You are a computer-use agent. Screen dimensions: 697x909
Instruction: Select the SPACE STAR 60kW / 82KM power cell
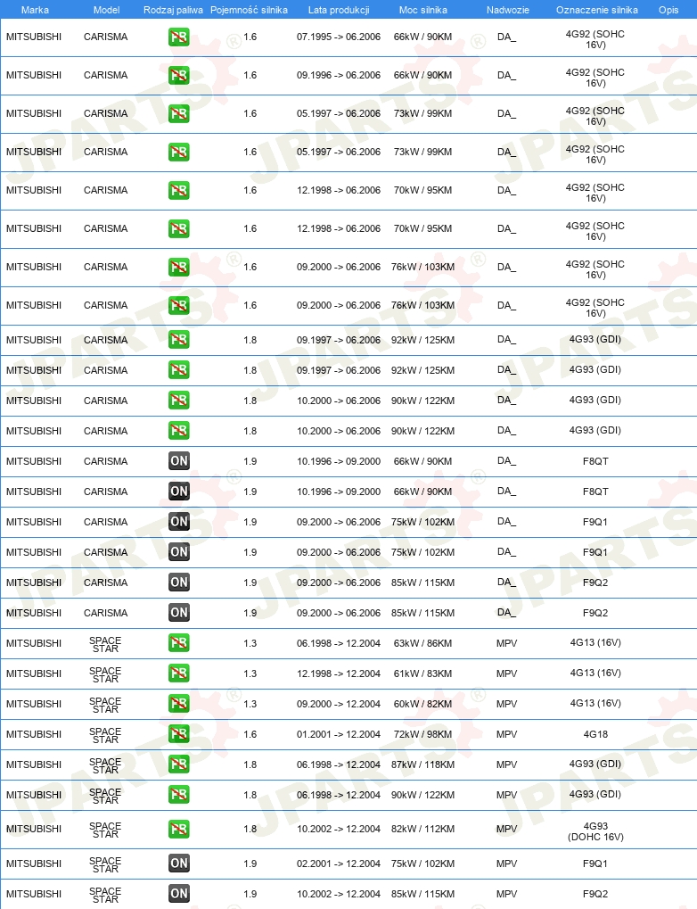(423, 704)
